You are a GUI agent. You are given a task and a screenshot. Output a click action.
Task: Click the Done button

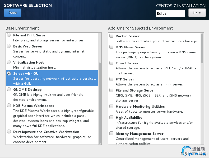click(x=13, y=13)
